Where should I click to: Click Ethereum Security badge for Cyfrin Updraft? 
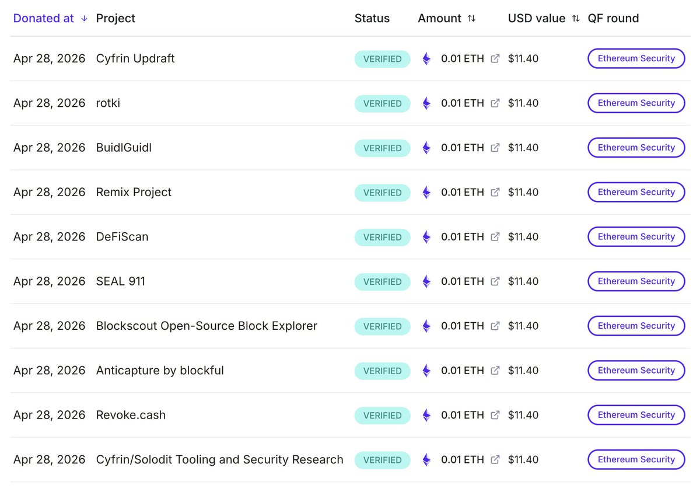[x=636, y=58]
